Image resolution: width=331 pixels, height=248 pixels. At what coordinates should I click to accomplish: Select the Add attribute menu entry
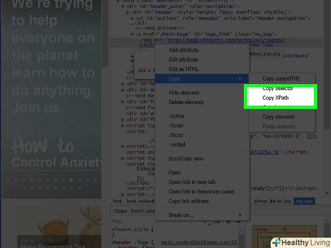[183, 50]
